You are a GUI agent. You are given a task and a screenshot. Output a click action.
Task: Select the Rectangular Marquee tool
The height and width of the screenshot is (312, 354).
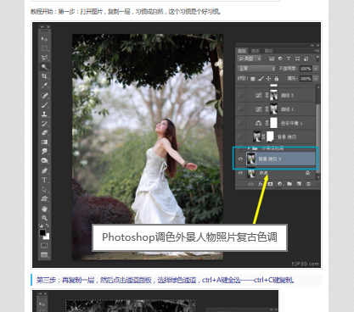(44, 48)
